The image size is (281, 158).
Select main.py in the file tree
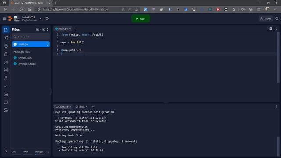pos(31,44)
